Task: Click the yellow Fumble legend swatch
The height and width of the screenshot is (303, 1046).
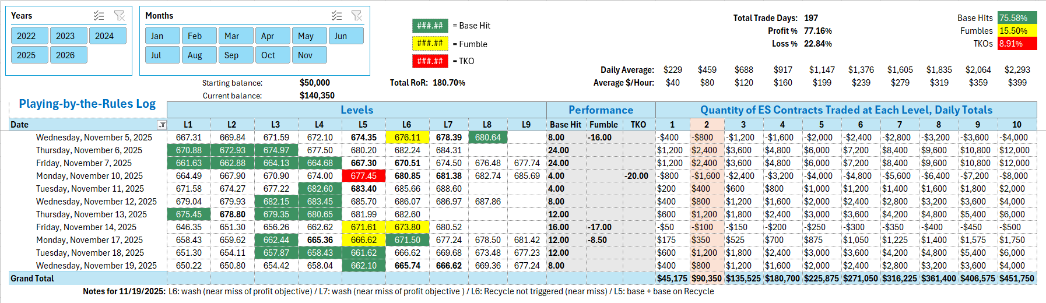Action: pos(430,43)
